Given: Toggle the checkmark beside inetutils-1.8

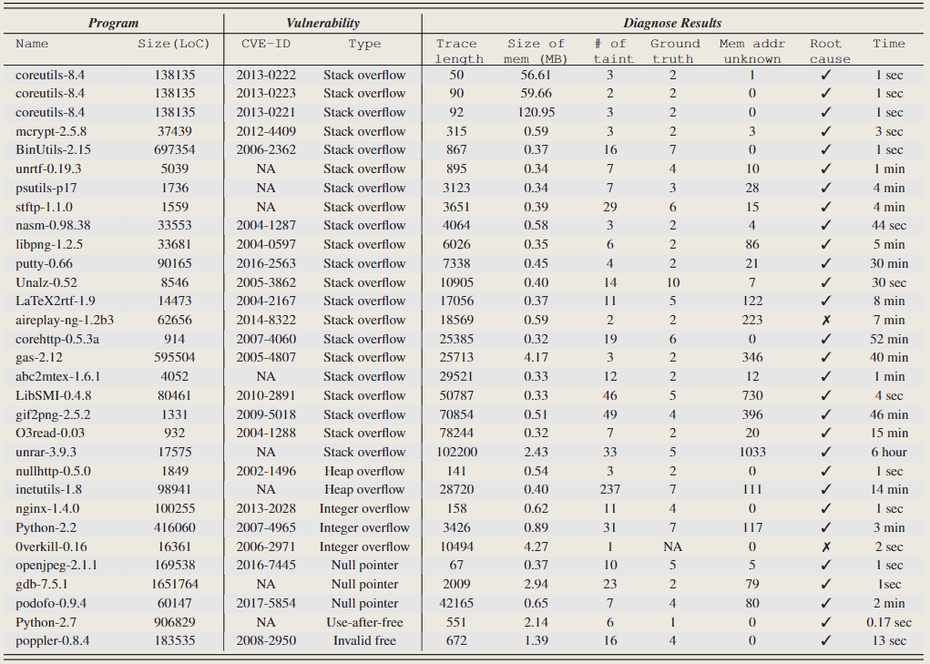Looking at the screenshot, I should [825, 489].
